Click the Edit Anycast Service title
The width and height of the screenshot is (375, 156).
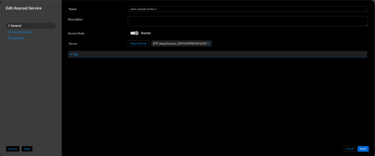click(24, 8)
